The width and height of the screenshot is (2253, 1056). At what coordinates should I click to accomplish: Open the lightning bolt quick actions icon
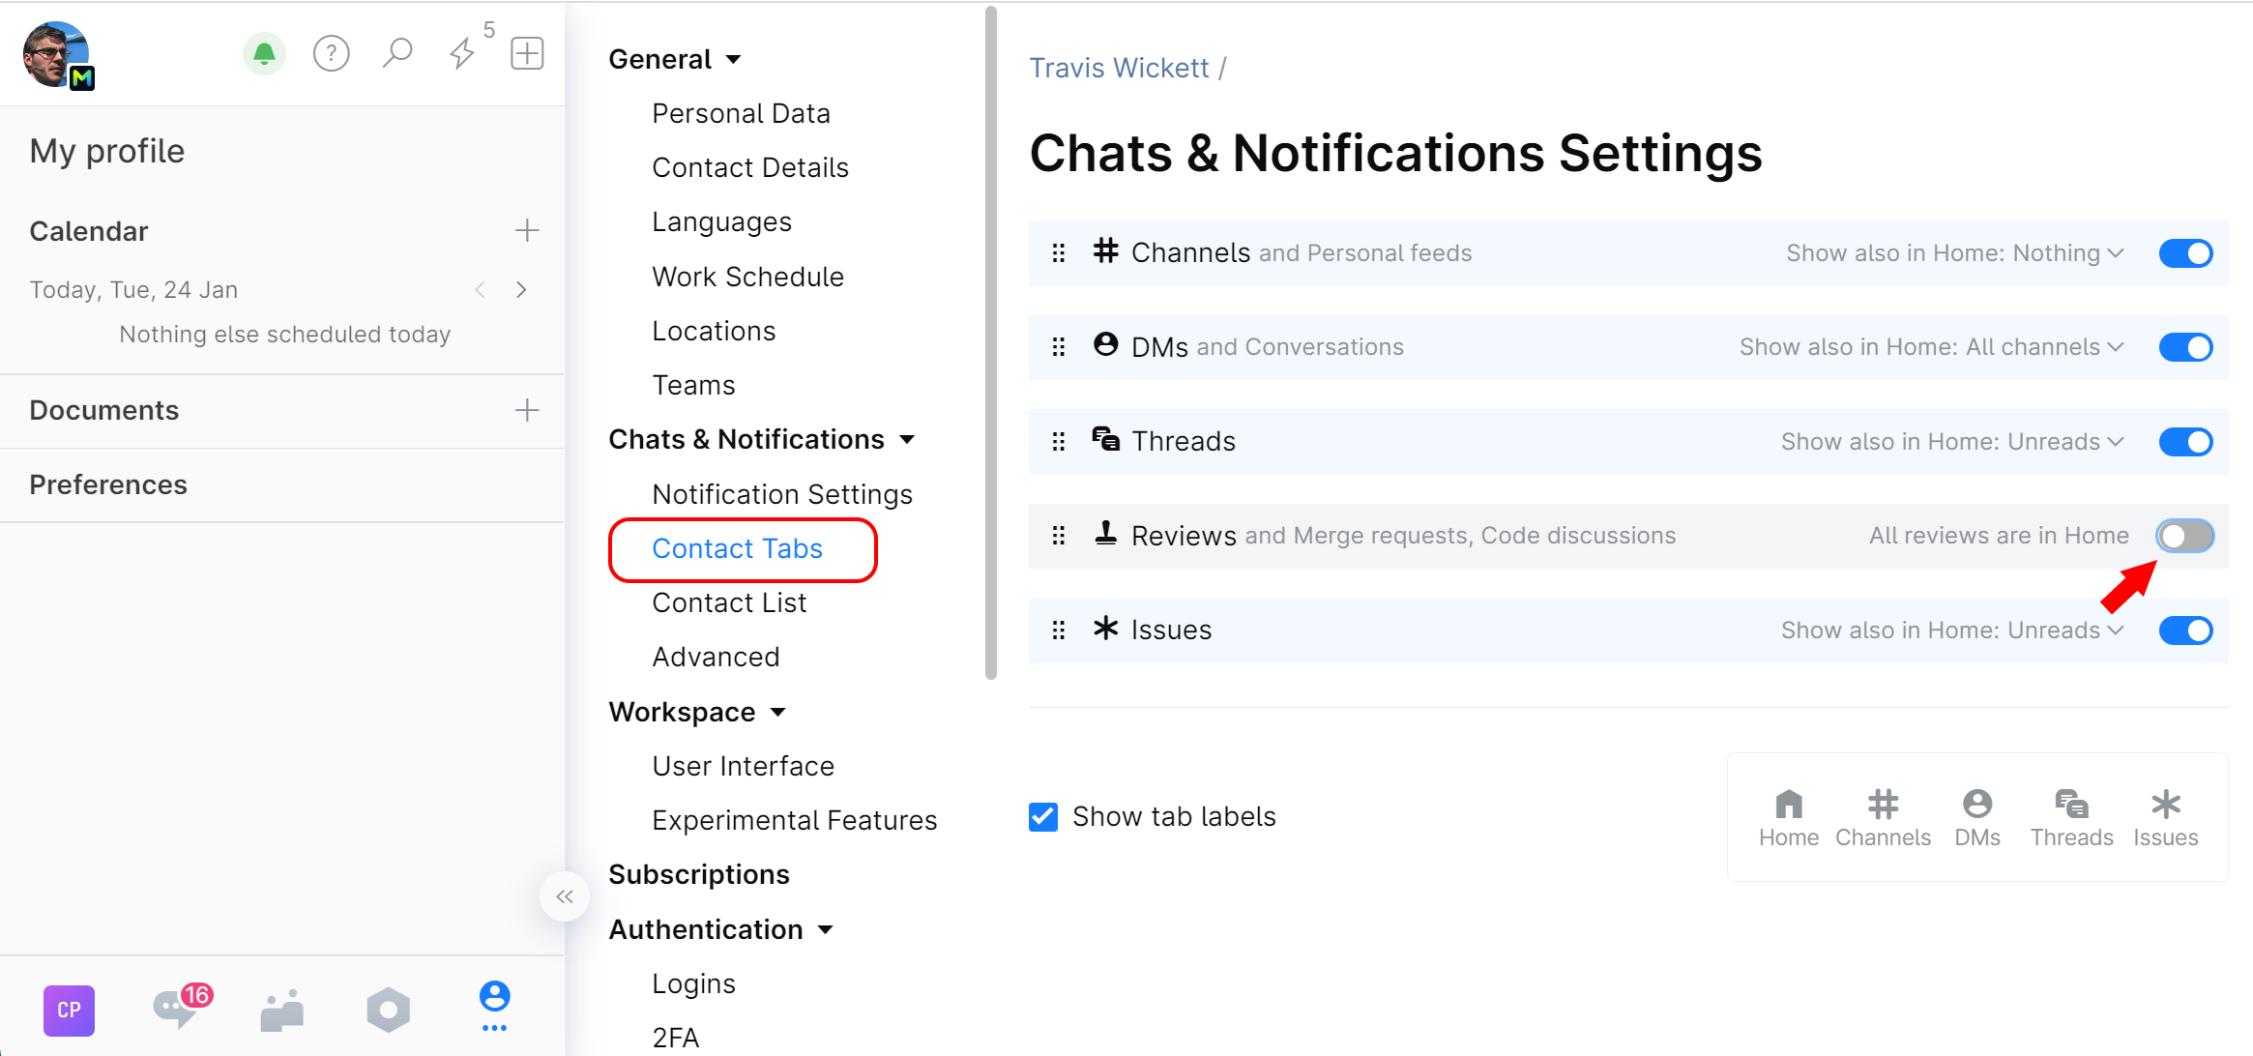click(462, 54)
